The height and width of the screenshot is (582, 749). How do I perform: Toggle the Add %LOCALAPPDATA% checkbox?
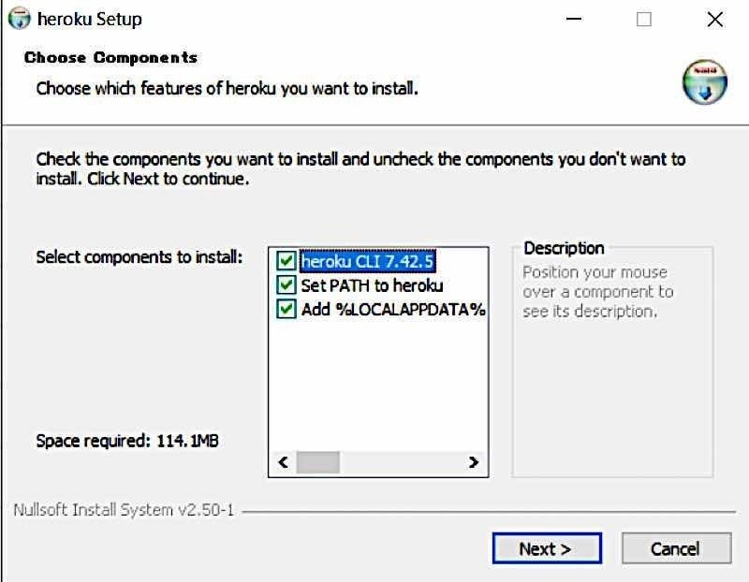point(286,310)
